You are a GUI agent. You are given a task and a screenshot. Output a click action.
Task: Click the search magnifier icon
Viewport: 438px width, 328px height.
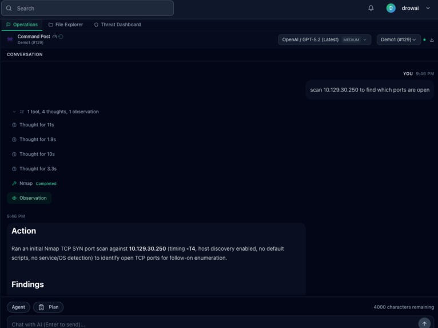pos(9,8)
